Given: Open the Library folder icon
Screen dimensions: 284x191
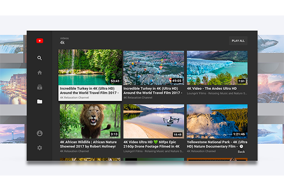Looking at the screenshot, I should click(x=39, y=102).
